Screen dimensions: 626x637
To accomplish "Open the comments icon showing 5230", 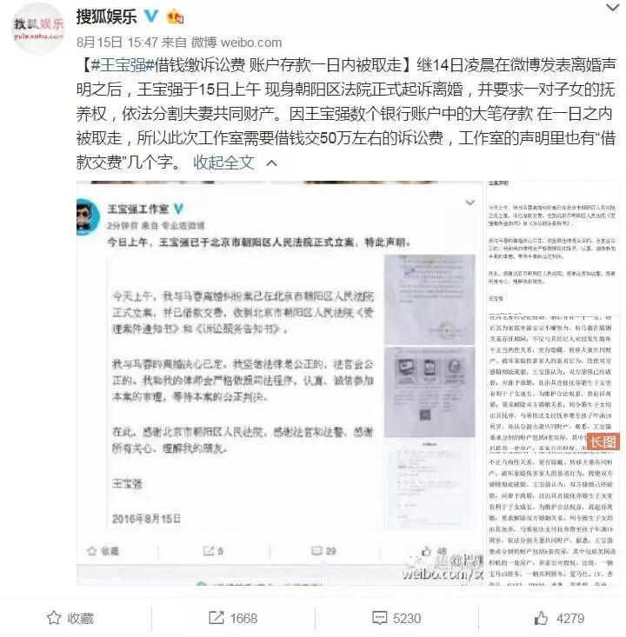I will point(380,618).
